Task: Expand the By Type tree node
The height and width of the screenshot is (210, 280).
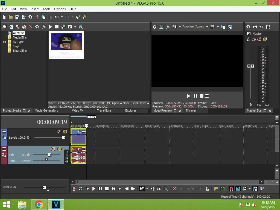Action: pyautogui.click(x=4, y=42)
